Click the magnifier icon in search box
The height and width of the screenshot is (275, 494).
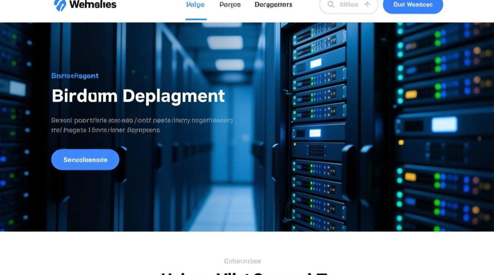(331, 5)
